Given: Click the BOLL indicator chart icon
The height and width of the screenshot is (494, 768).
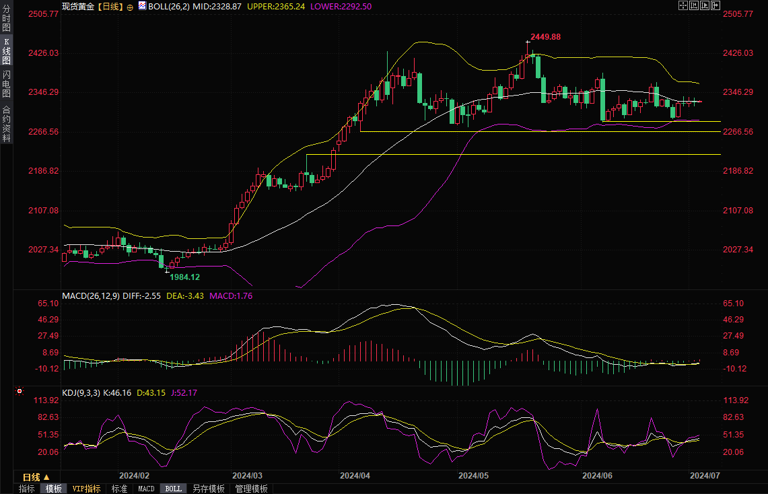Looking at the screenshot, I should click(141, 6).
